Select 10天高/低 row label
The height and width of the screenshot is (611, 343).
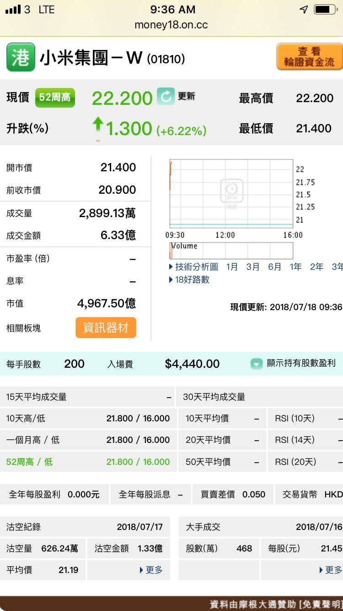tap(26, 419)
